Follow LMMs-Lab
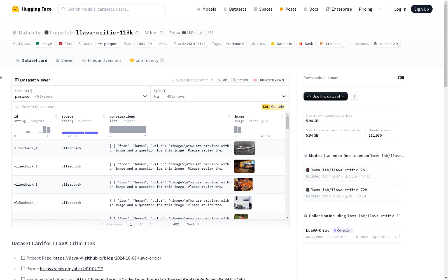The image size is (448, 280). (186, 32)
